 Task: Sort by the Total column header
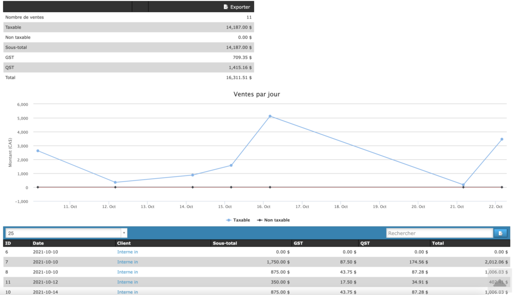pos(438,243)
